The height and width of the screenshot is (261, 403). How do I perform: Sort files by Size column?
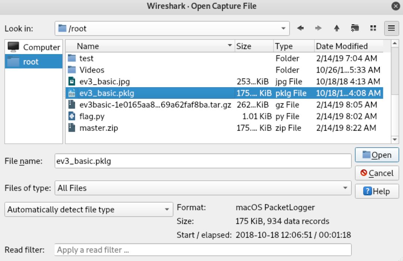254,46
